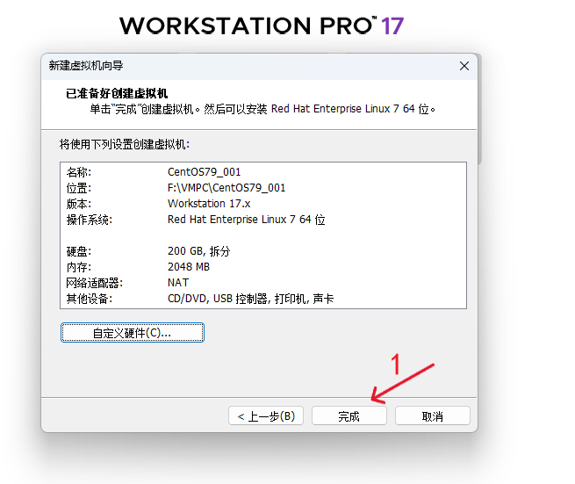The height and width of the screenshot is (484, 575).
Task: Select the location value F:\VMPC\CentOS79_001
Action: click(x=226, y=187)
